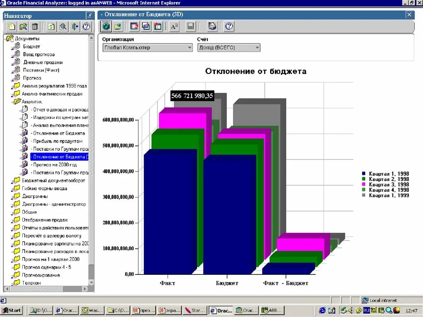Open the Windows Start button

tap(11, 310)
